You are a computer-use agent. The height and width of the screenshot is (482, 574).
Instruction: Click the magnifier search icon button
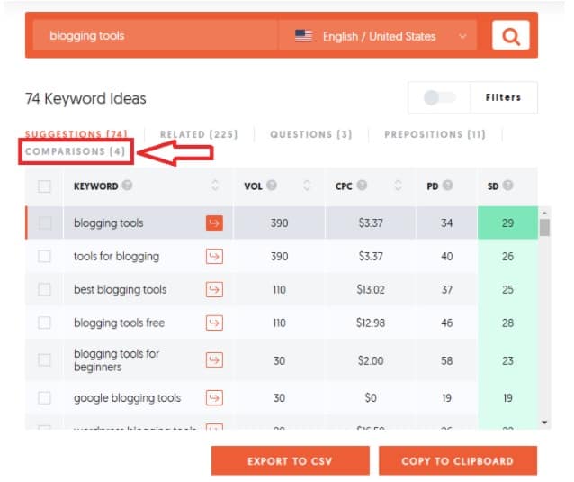coord(510,35)
